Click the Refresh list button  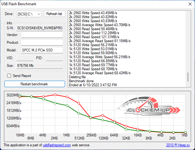pyautogui.click(x=55, y=14)
